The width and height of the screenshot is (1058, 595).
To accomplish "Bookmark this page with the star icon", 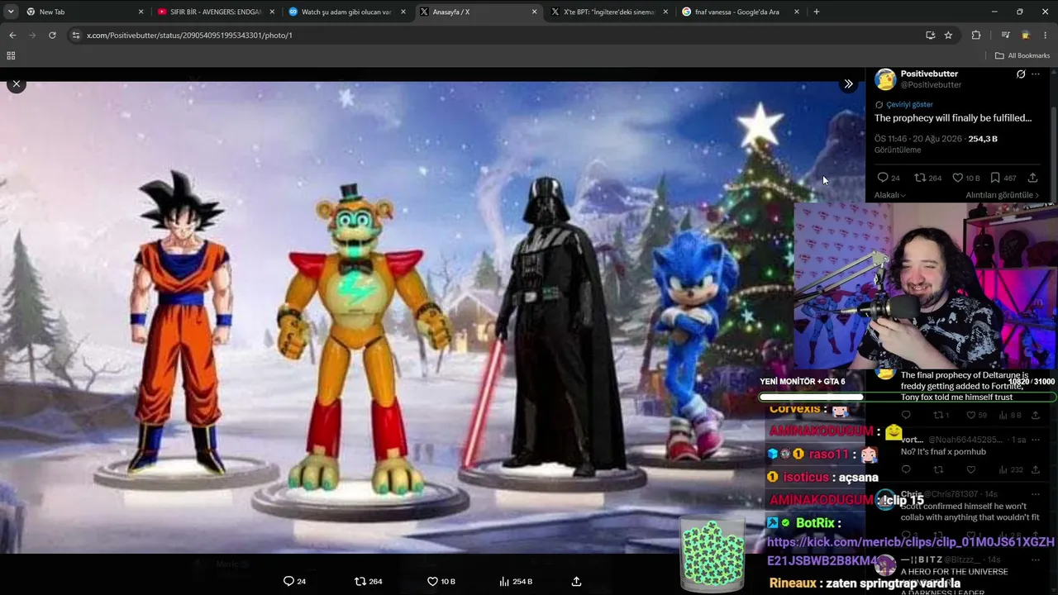I will point(948,36).
